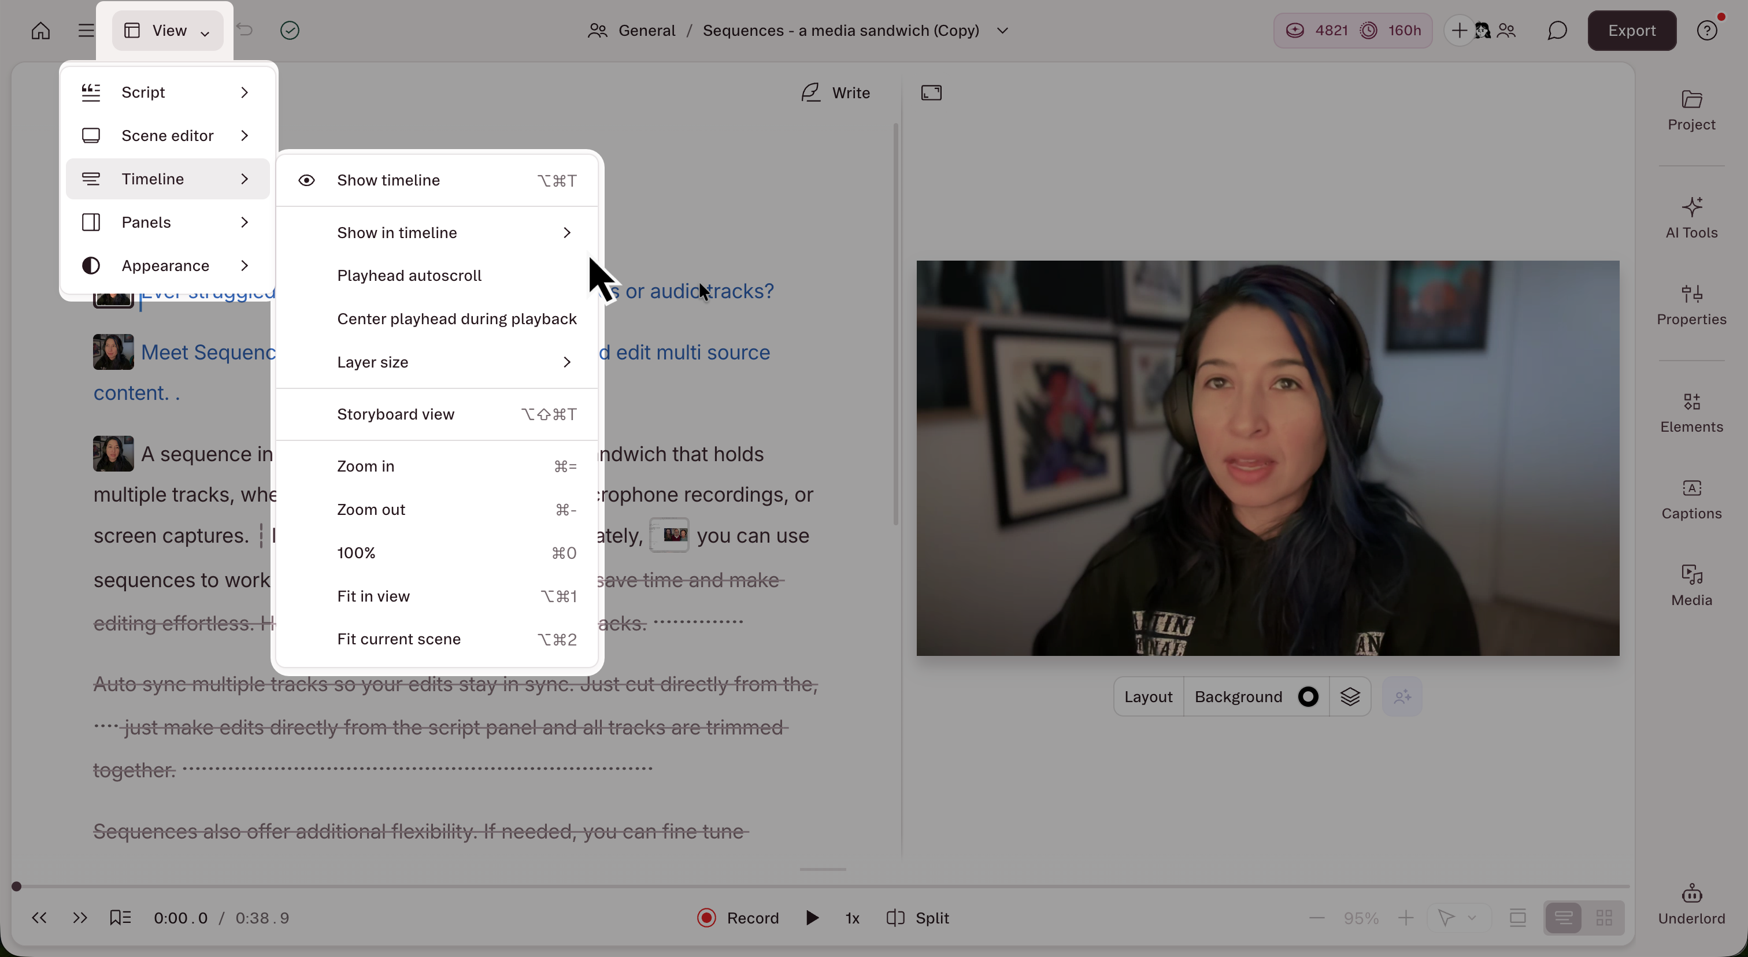The width and height of the screenshot is (1748, 957).
Task: Click the General drive breadcrumb
Action: point(632,31)
